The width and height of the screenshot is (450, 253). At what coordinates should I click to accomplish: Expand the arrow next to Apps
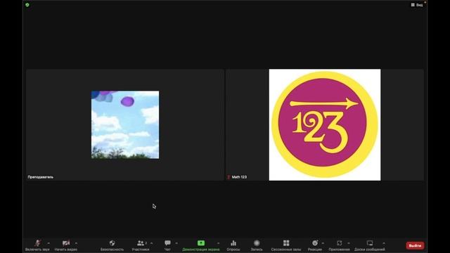tap(349, 243)
